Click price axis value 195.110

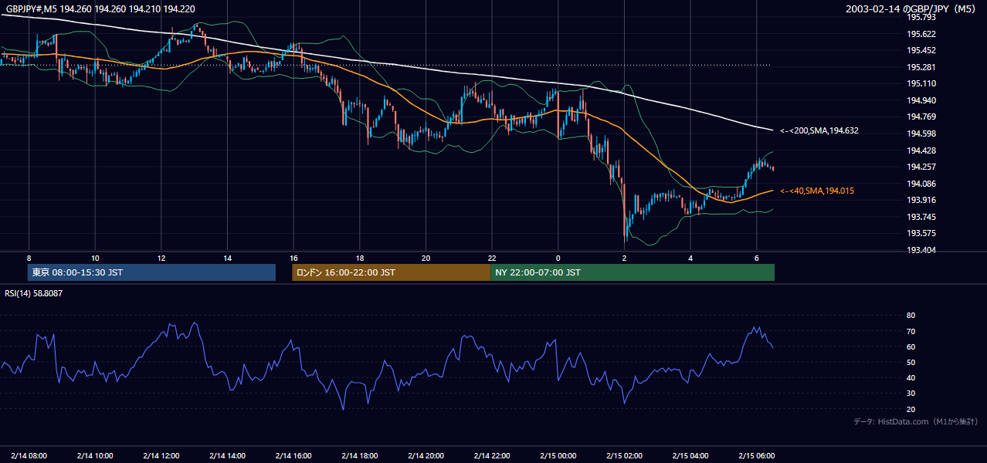[921, 83]
